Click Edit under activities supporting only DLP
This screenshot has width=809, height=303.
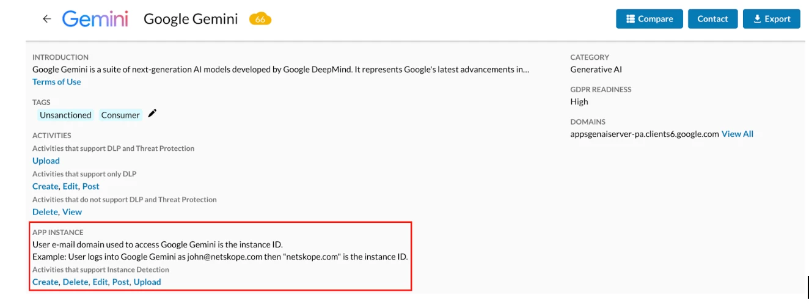click(70, 186)
